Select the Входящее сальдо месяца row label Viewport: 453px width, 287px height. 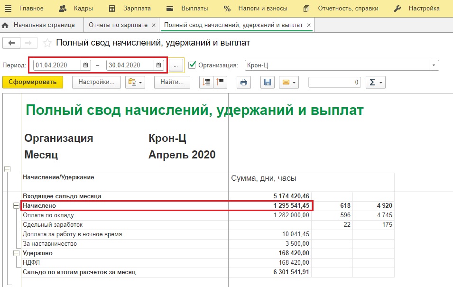point(62,196)
